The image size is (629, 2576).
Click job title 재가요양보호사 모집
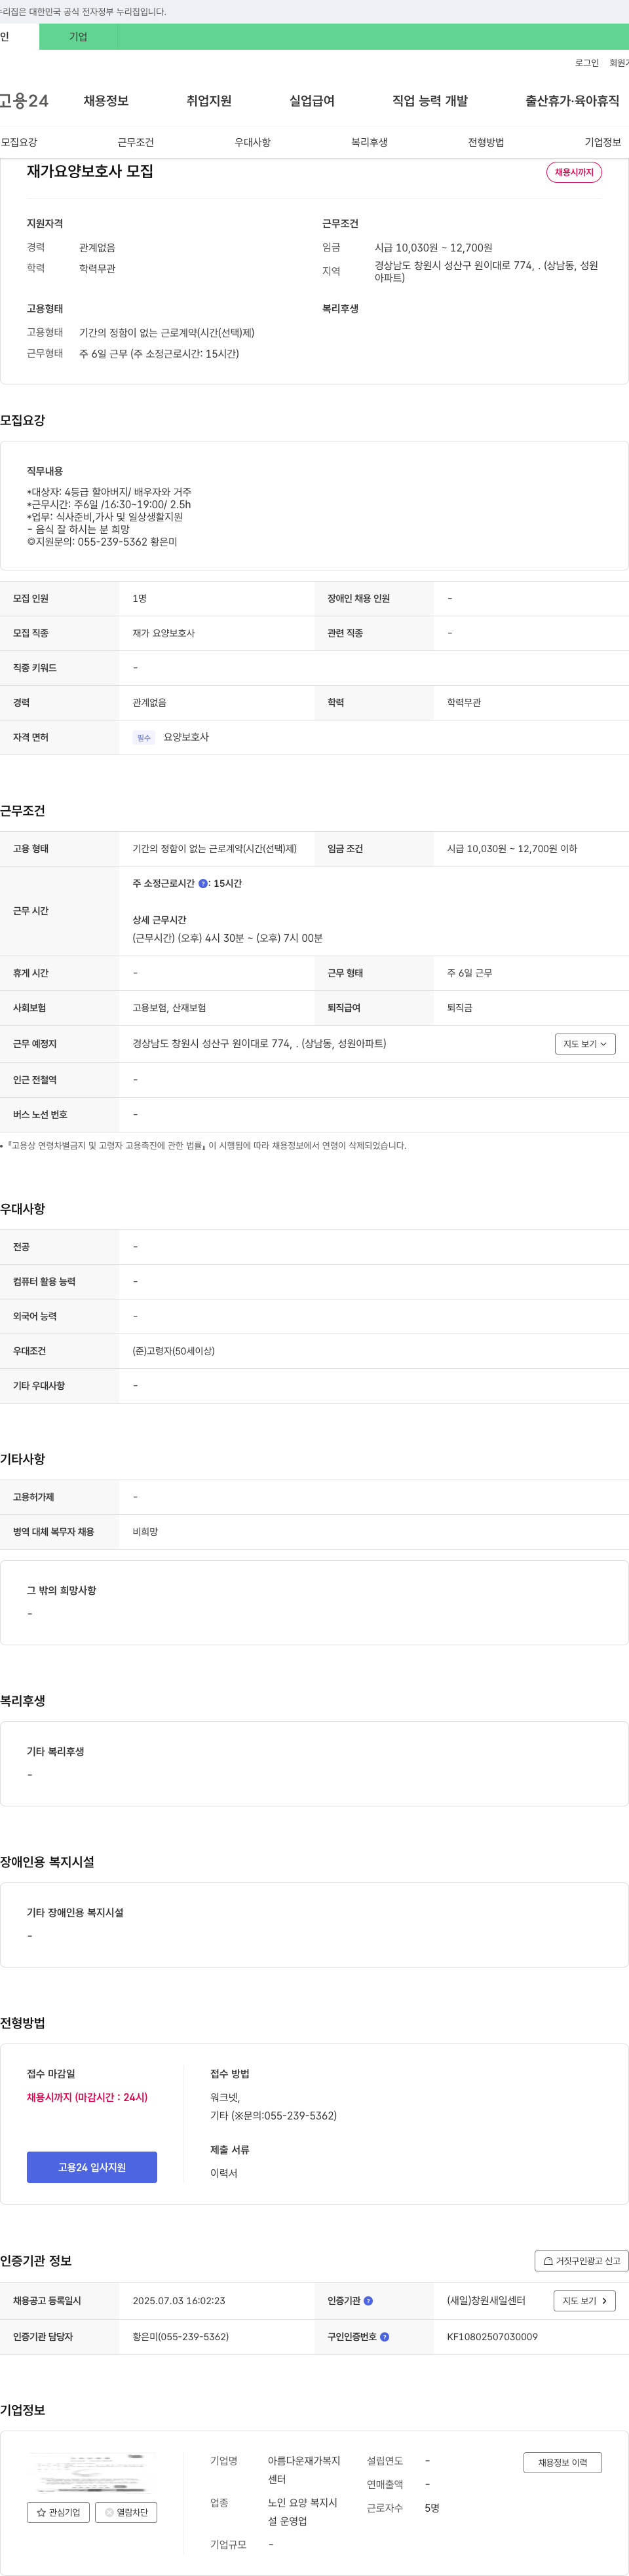[90, 171]
